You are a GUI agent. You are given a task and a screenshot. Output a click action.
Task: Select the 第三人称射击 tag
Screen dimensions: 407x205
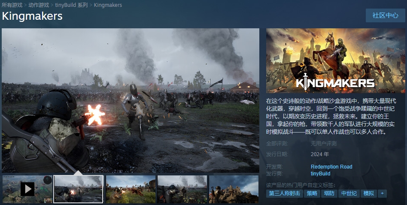click(x=285, y=193)
